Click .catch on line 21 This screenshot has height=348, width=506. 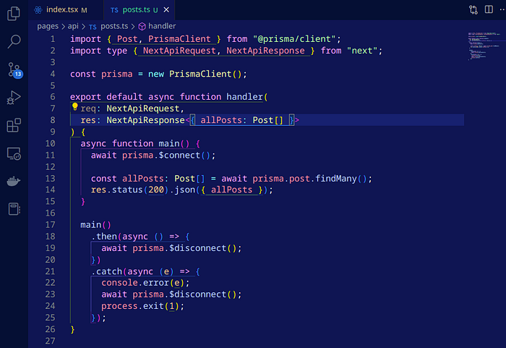106,271
